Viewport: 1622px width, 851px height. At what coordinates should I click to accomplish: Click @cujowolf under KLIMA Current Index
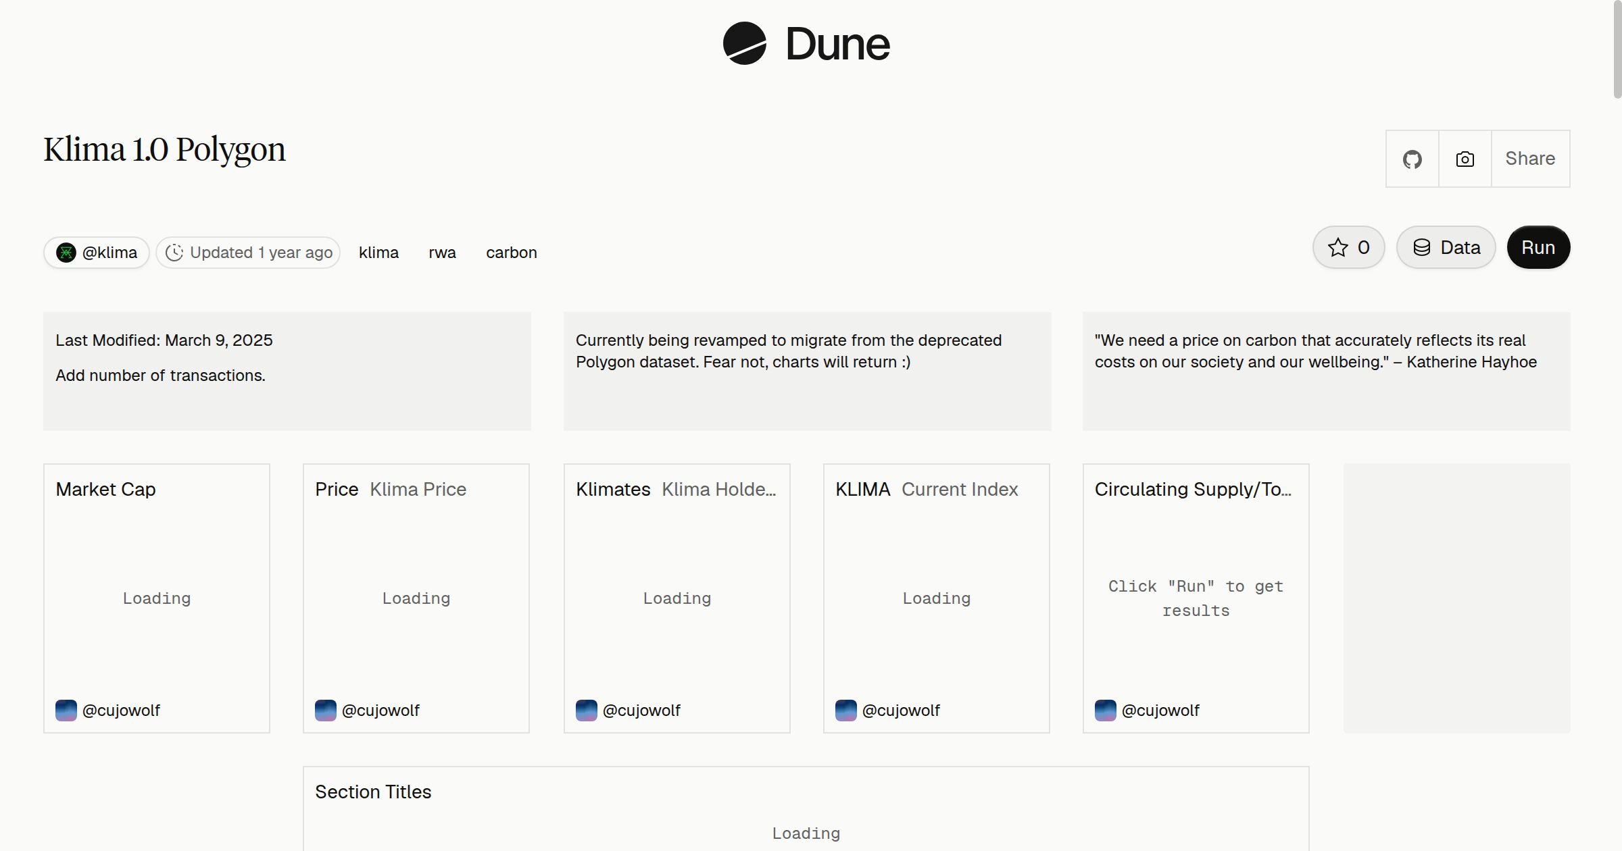tap(901, 711)
